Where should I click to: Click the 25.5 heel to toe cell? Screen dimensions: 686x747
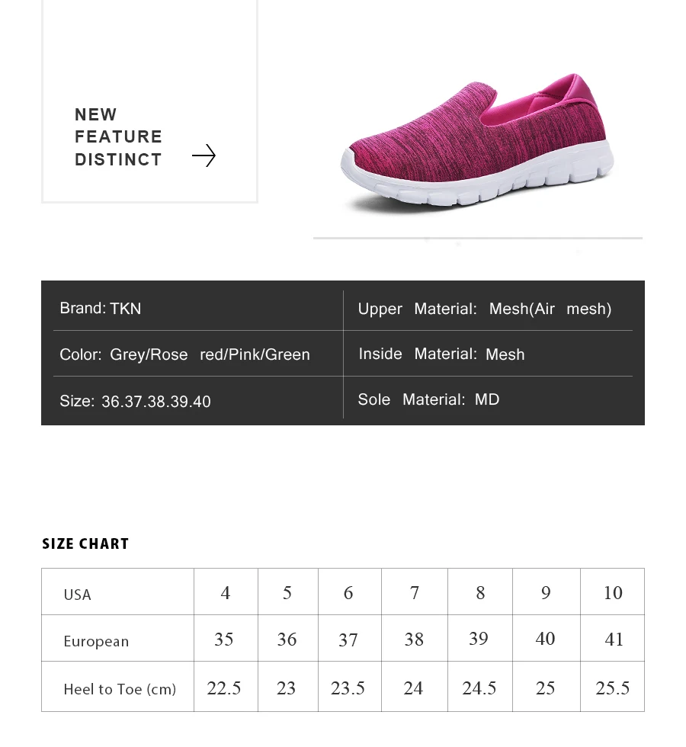coord(613,687)
